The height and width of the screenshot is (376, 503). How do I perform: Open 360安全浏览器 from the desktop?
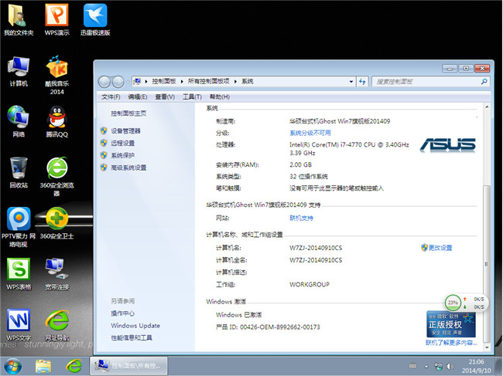pos(56,168)
